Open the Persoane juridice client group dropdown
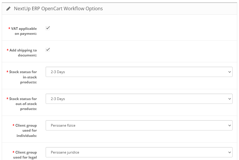239x160 pixels. (x=139, y=152)
